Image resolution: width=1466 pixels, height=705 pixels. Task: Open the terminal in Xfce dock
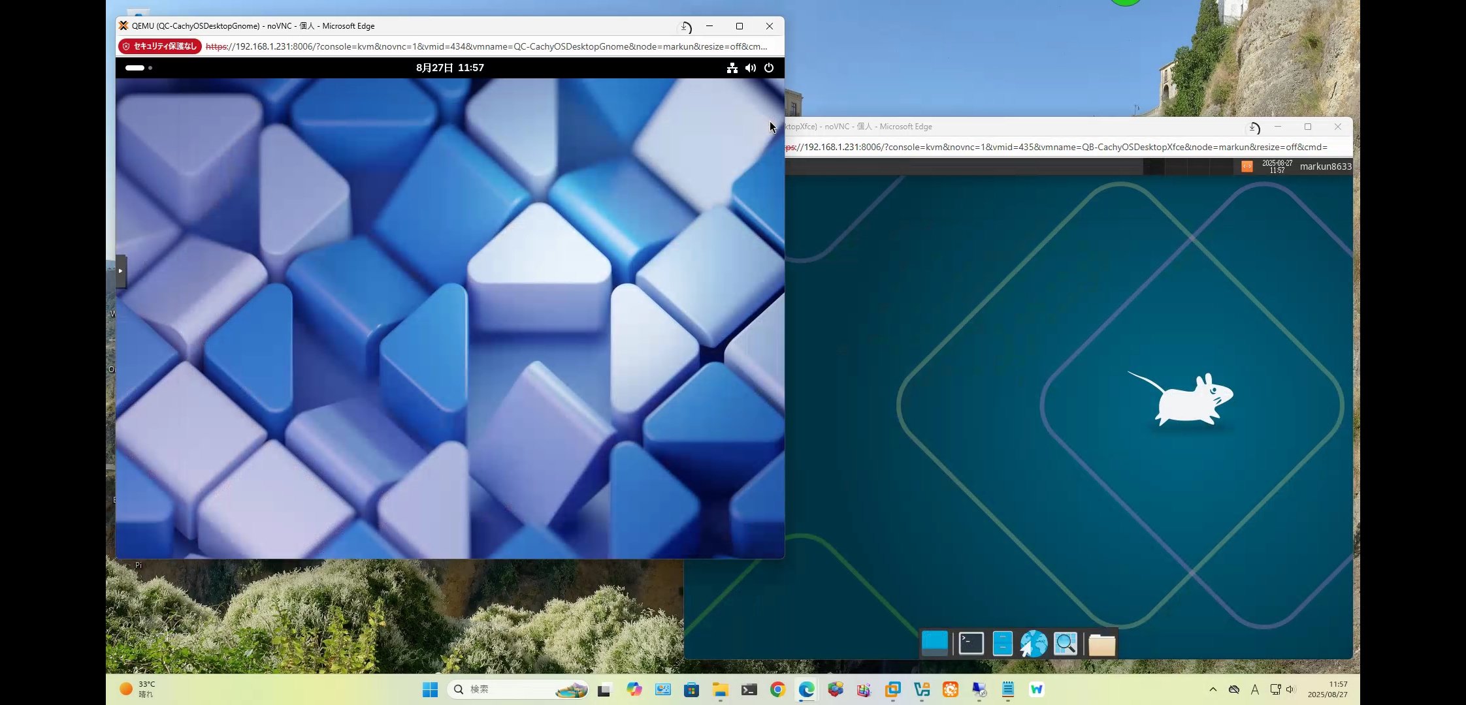click(971, 644)
